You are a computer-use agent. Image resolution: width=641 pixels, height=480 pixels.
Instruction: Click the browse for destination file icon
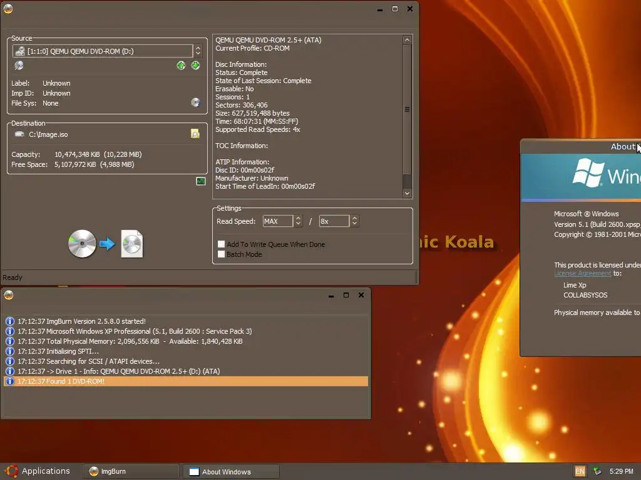click(195, 134)
